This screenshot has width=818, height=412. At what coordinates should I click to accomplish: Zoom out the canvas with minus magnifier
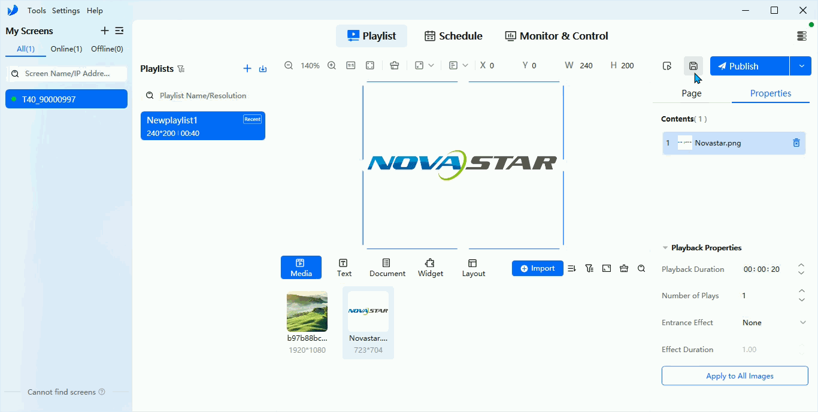[289, 65]
